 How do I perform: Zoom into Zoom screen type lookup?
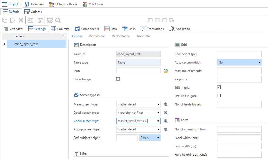click(x=166, y=121)
